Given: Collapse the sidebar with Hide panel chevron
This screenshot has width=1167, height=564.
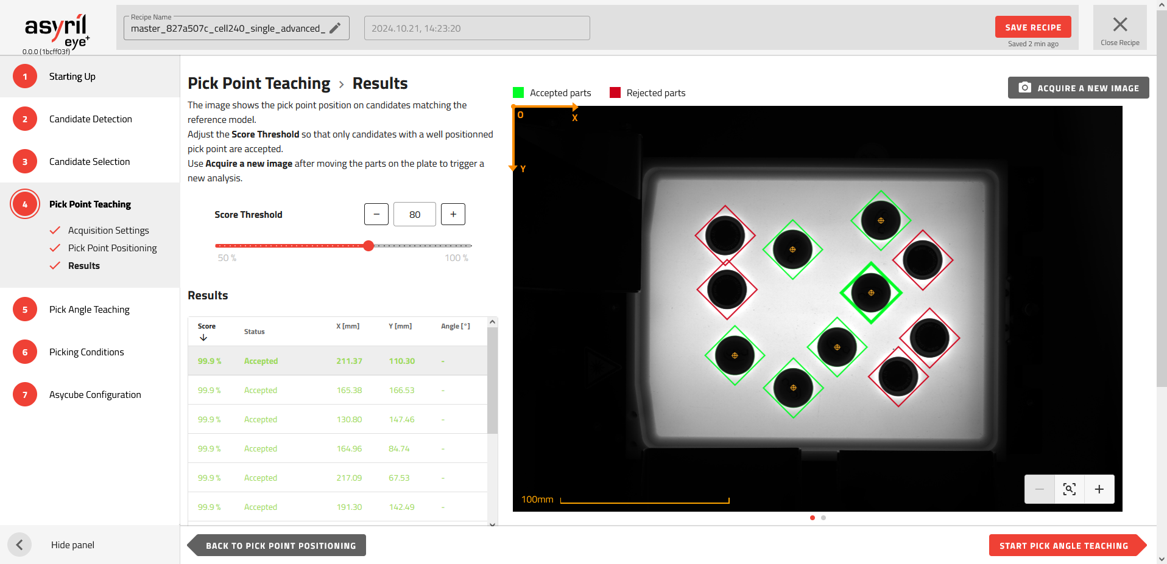Looking at the screenshot, I should [19, 545].
